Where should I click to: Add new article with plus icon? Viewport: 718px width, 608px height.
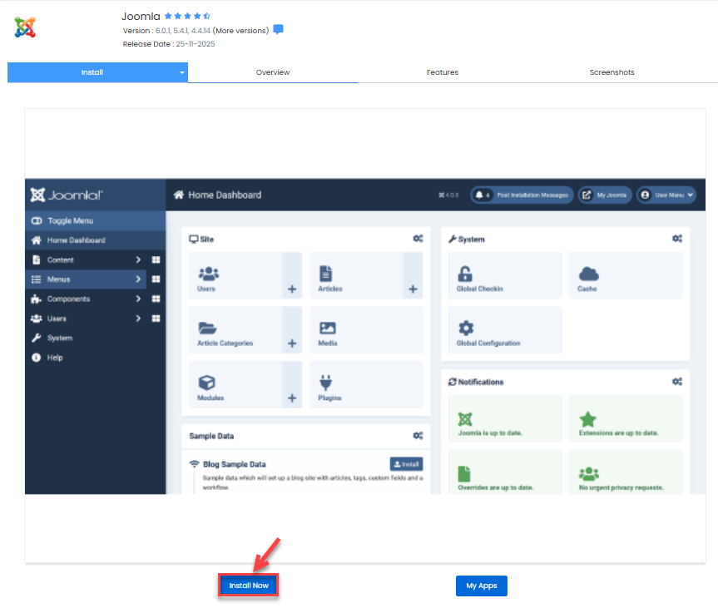coord(413,289)
